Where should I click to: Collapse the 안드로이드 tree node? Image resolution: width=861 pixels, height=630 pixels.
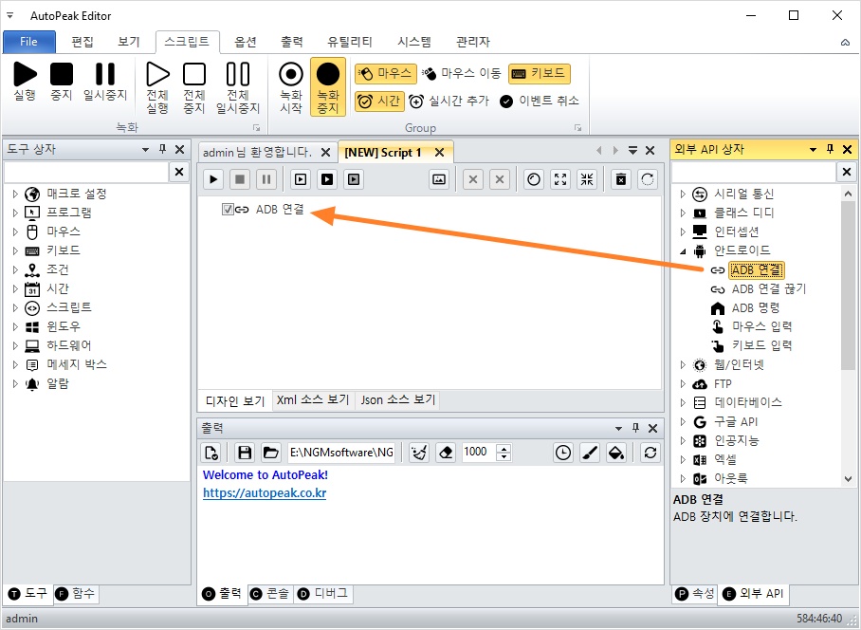683,251
